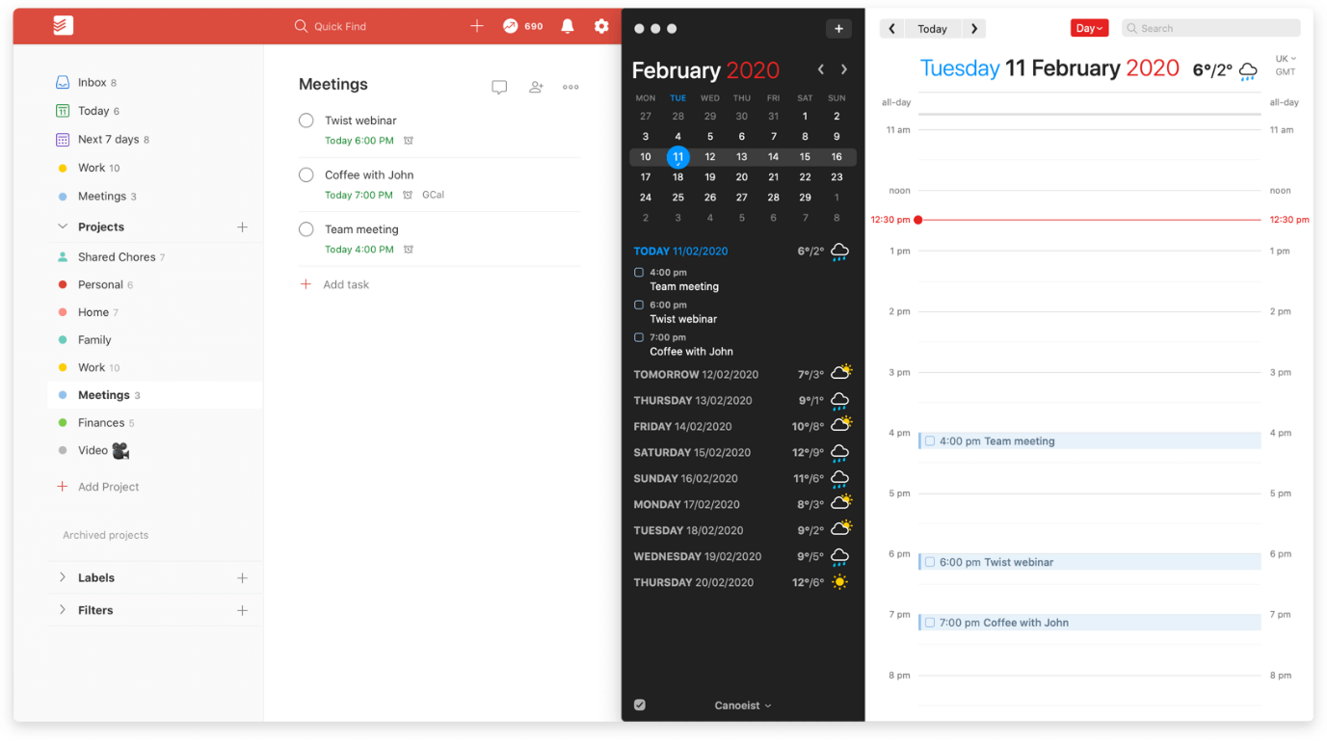Check off Team meeting in the calendar widget
This screenshot has width=1327, height=746.
click(638, 273)
